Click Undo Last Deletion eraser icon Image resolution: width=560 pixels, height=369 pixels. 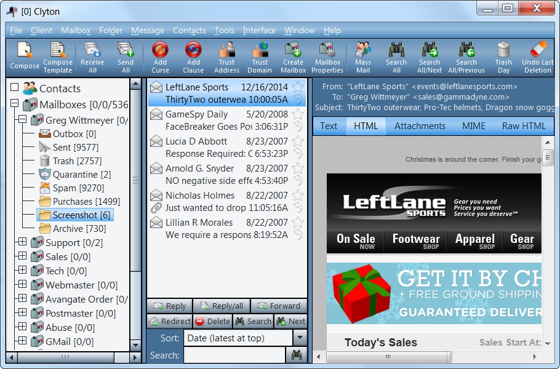(x=538, y=50)
